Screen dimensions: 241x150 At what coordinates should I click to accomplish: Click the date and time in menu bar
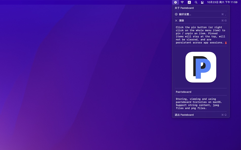[222, 2]
